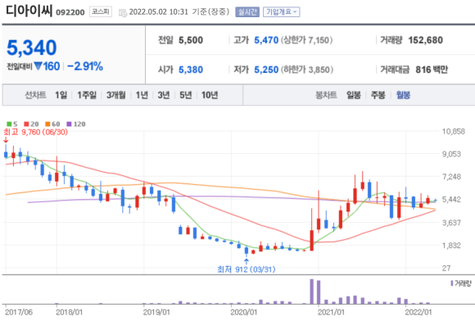The height and width of the screenshot is (321, 475).
Task: Select the 10년 line chart tab
Action: (210, 95)
